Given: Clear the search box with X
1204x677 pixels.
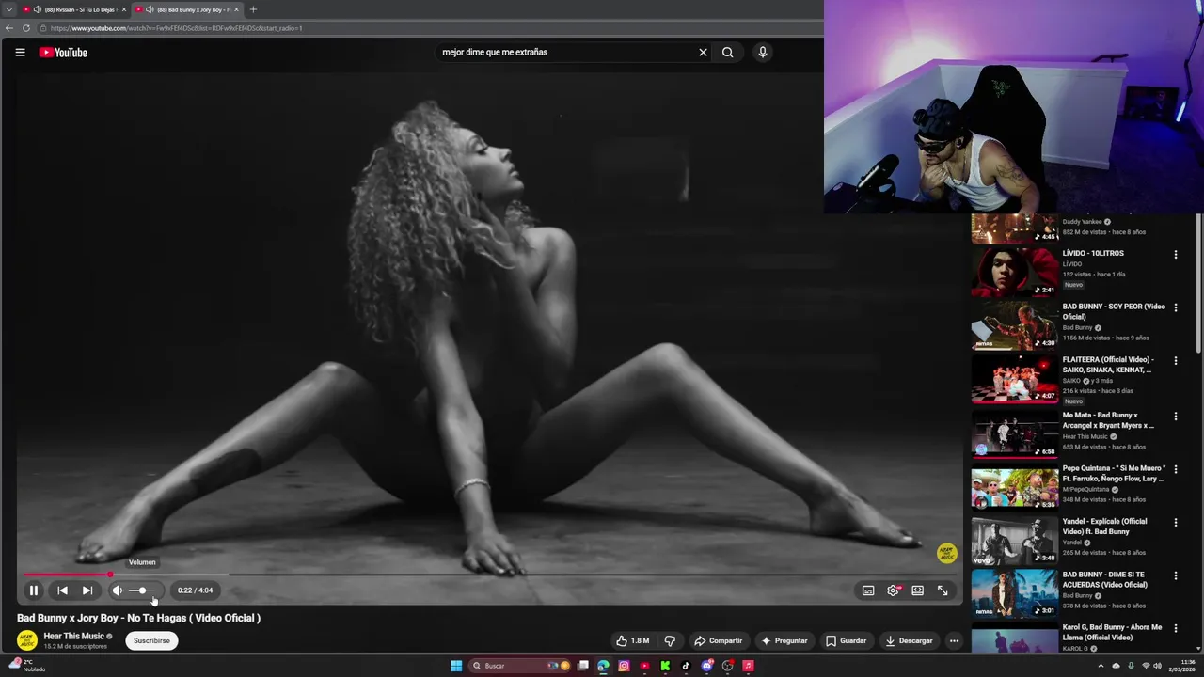Looking at the screenshot, I should tap(703, 53).
